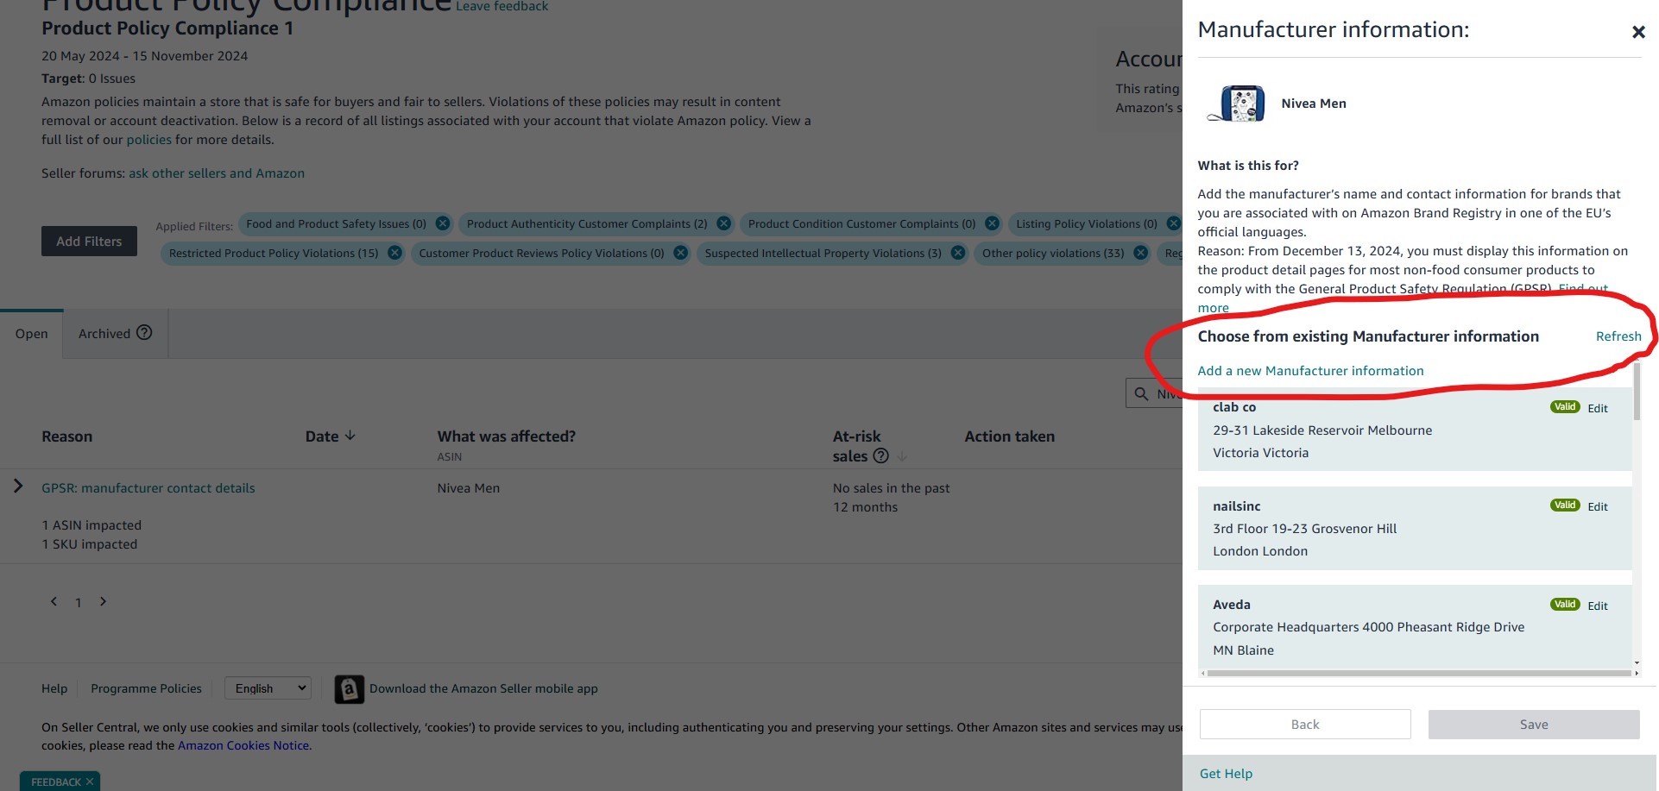Open the policies link
Screen dimensions: 1659x791
tap(149, 140)
